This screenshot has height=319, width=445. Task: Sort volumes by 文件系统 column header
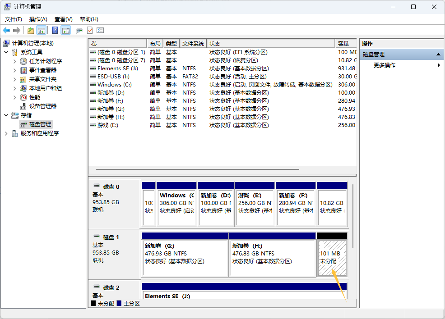pyautogui.click(x=193, y=43)
